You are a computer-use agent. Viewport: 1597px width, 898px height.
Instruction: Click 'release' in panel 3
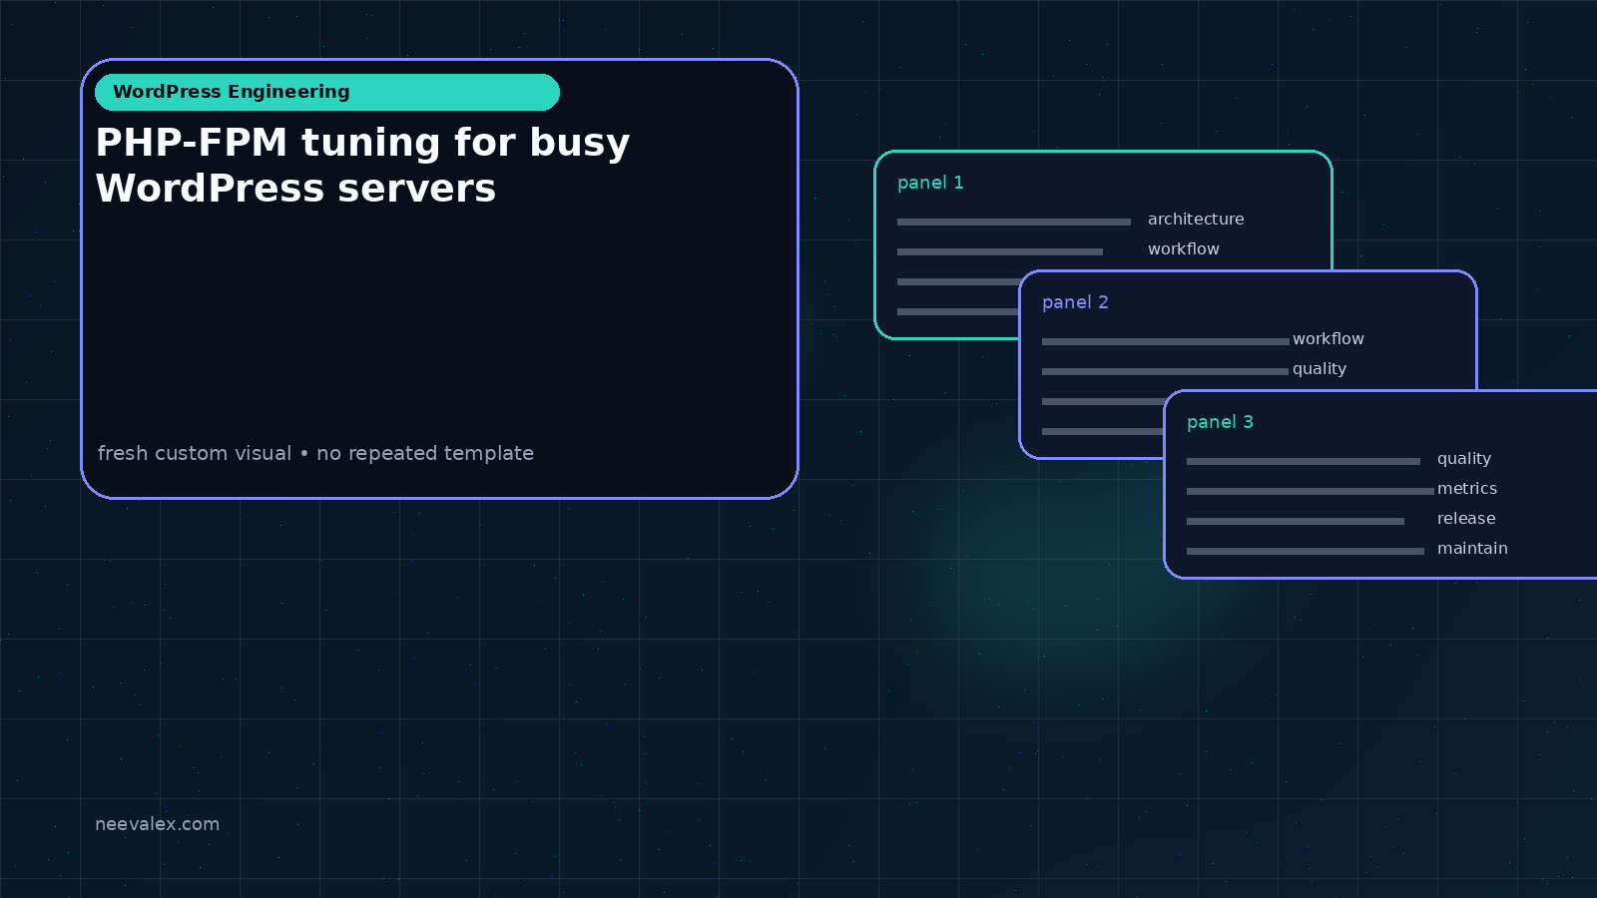pos(1466,519)
